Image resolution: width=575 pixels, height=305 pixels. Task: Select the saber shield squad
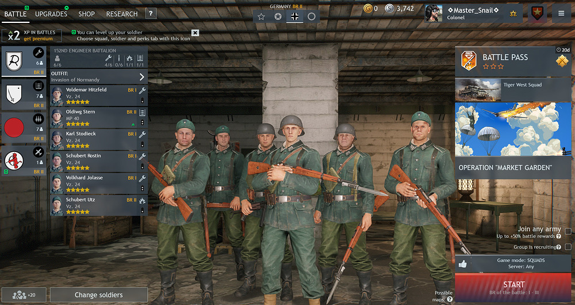[24, 95]
